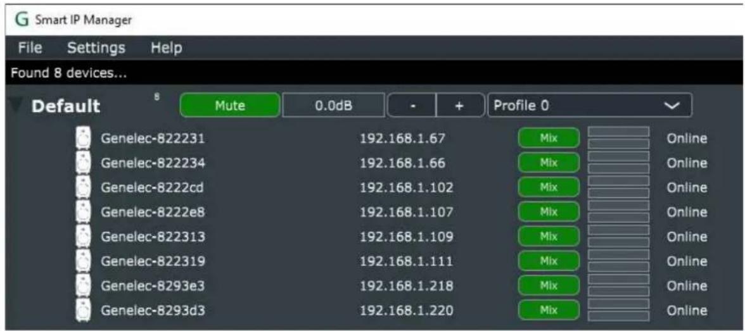
Task: Increase group volume with plus button
Action: (459, 105)
